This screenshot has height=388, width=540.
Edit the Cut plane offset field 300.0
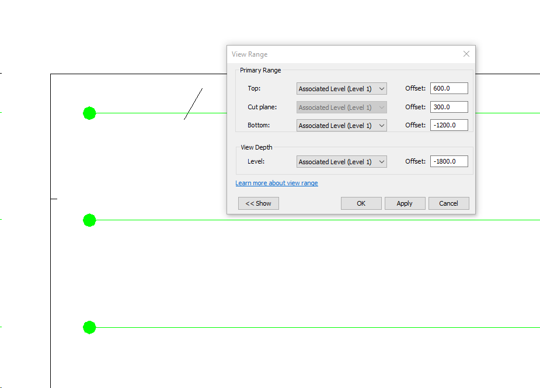[x=448, y=107]
